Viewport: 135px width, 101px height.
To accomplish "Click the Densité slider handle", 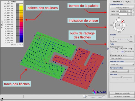I will tap(131, 37).
